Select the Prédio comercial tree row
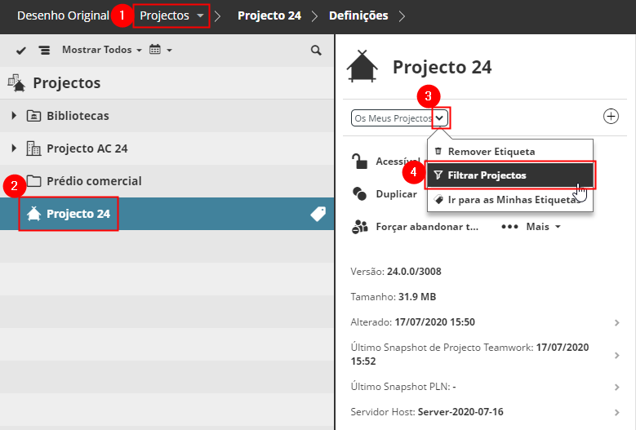 [167, 181]
